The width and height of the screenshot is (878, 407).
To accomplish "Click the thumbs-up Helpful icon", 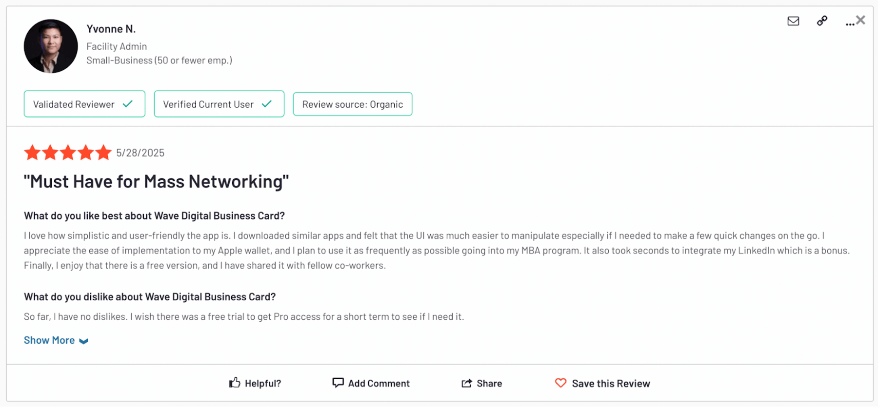I will click(x=235, y=383).
